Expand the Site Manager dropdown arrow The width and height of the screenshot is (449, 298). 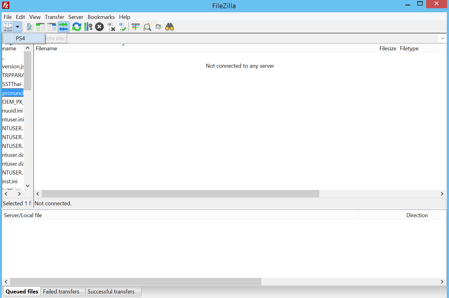[17, 27]
